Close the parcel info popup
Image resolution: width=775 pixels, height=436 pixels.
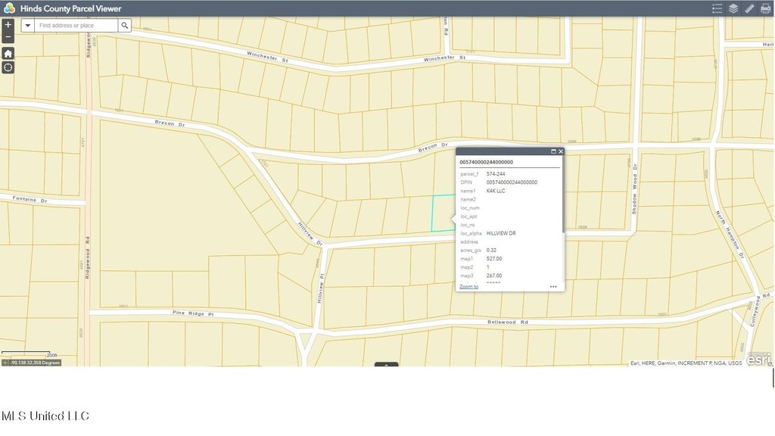tap(561, 151)
